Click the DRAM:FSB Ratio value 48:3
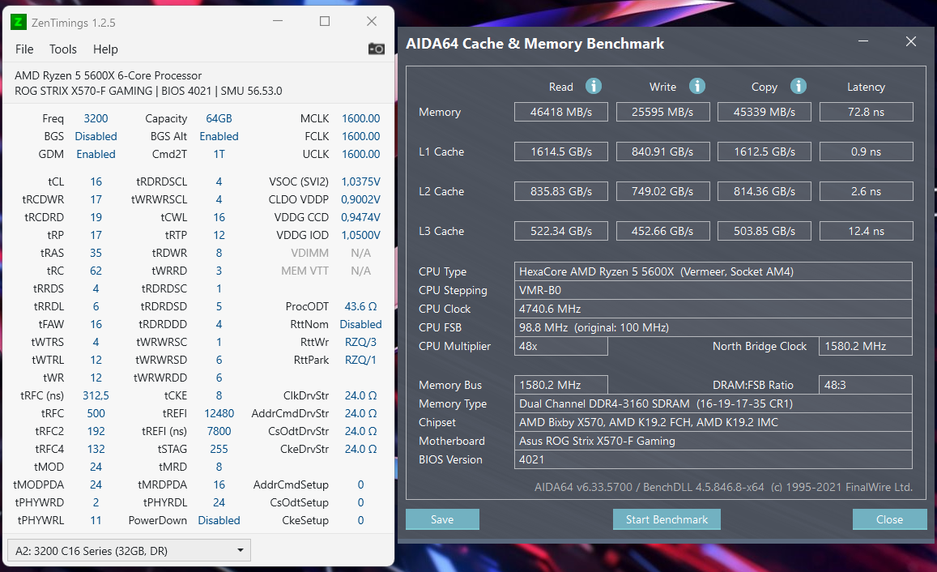 point(866,385)
